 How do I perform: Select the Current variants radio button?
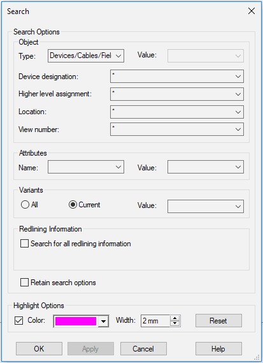pyautogui.click(x=73, y=205)
